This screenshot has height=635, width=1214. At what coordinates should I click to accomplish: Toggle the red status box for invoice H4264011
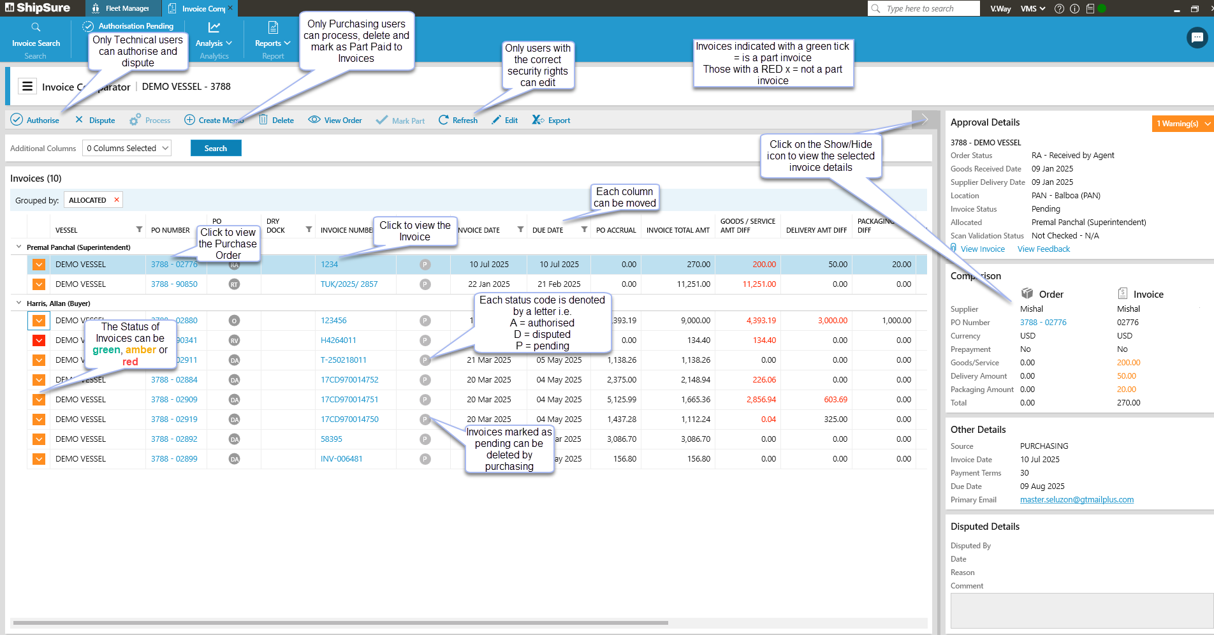39,340
